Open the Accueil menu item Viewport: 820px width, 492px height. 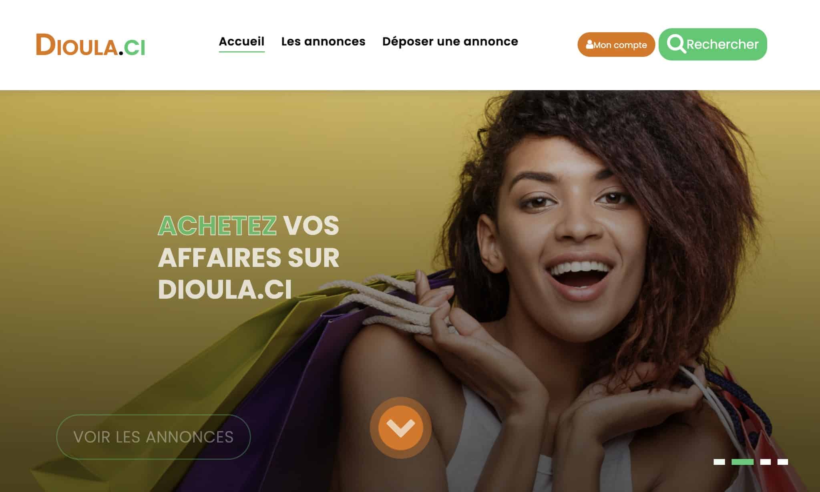pos(241,41)
